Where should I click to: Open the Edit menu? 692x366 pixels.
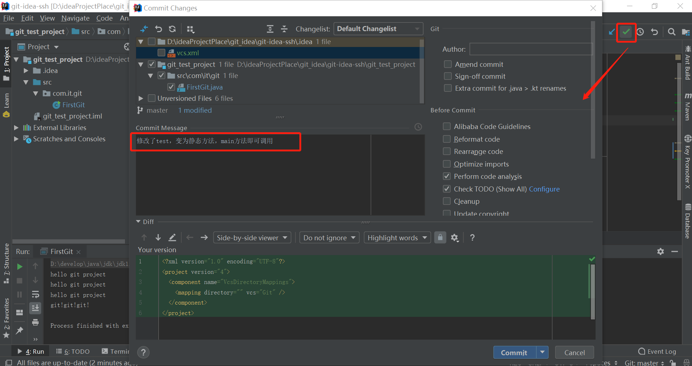tap(27, 18)
